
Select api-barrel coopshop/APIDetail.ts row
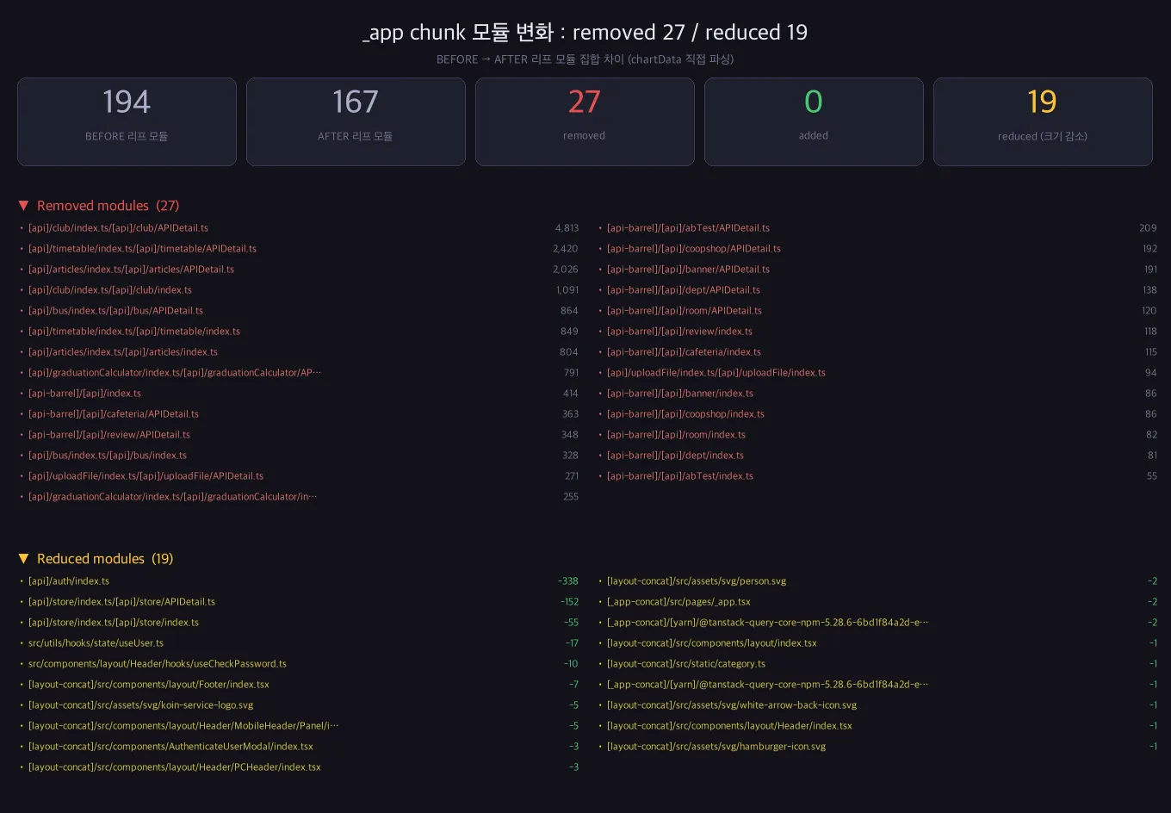(x=877, y=249)
